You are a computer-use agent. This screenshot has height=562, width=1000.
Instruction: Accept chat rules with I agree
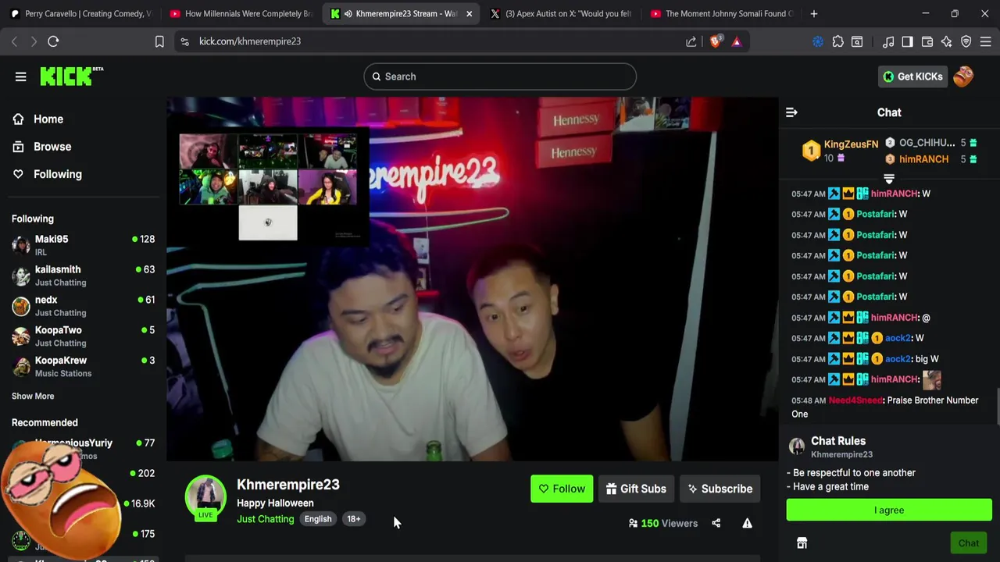click(x=889, y=510)
